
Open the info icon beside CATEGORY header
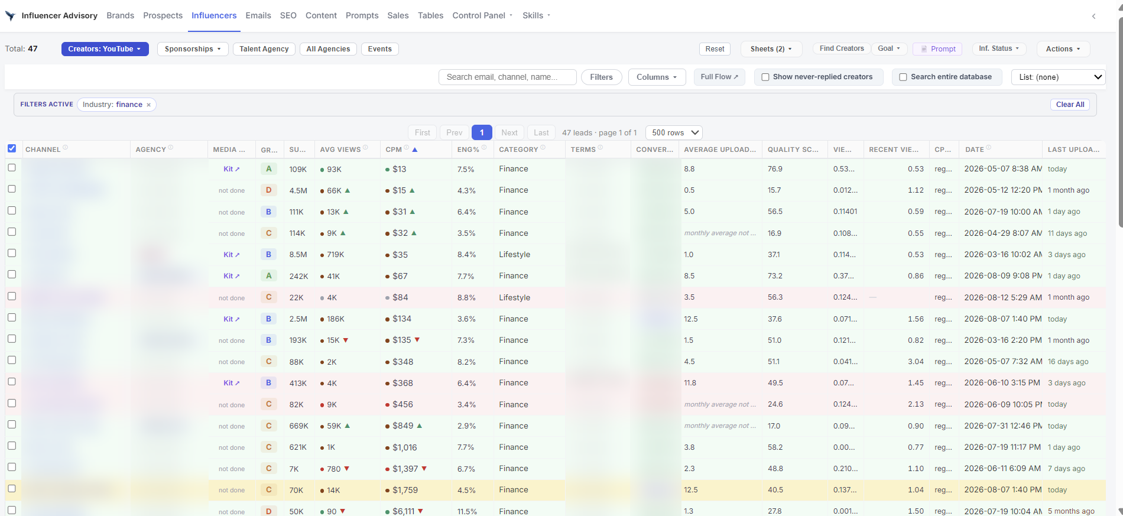click(x=543, y=148)
